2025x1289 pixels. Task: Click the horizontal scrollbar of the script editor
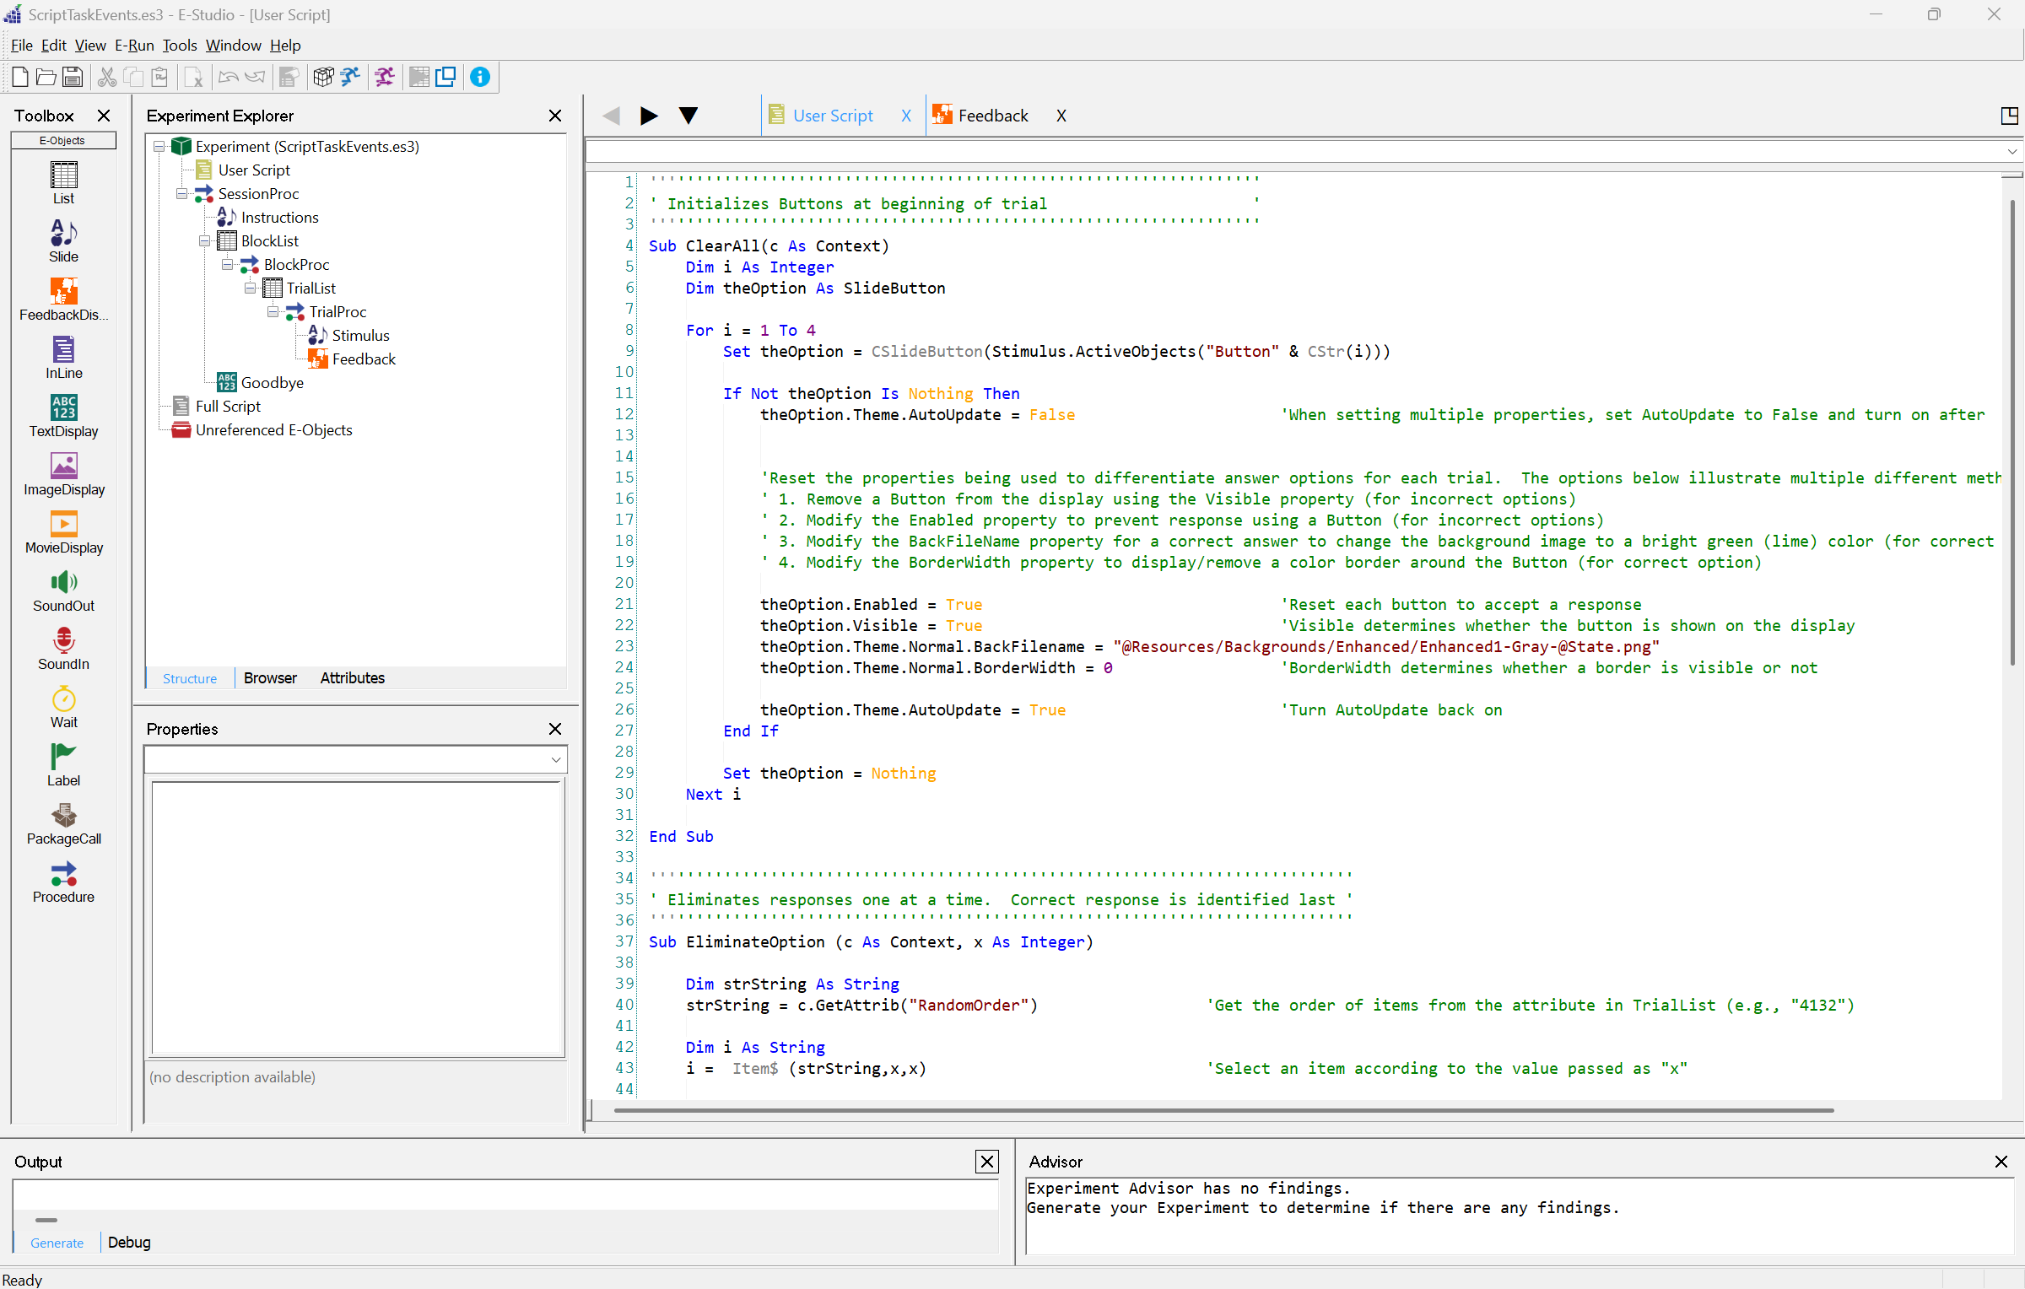click(x=1223, y=1111)
